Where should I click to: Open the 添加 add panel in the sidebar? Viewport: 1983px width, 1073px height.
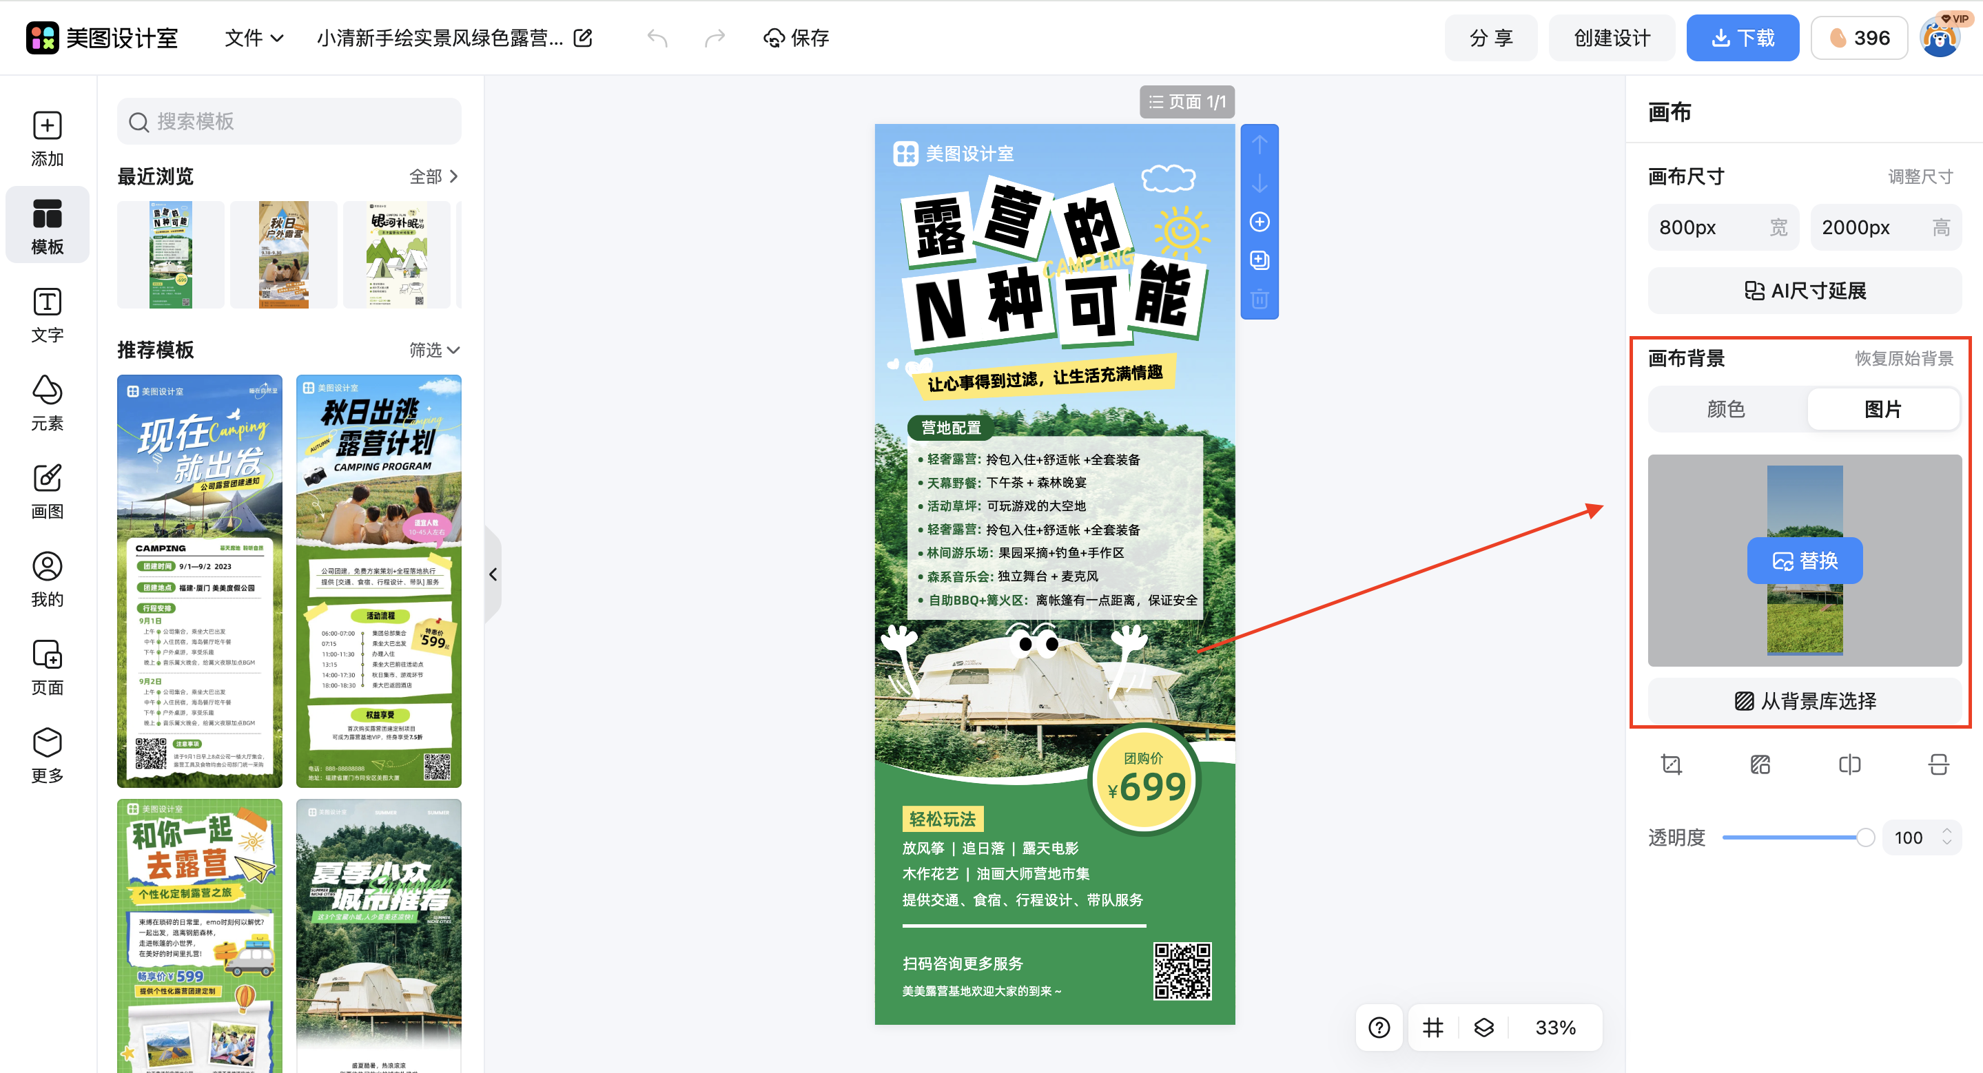47,138
